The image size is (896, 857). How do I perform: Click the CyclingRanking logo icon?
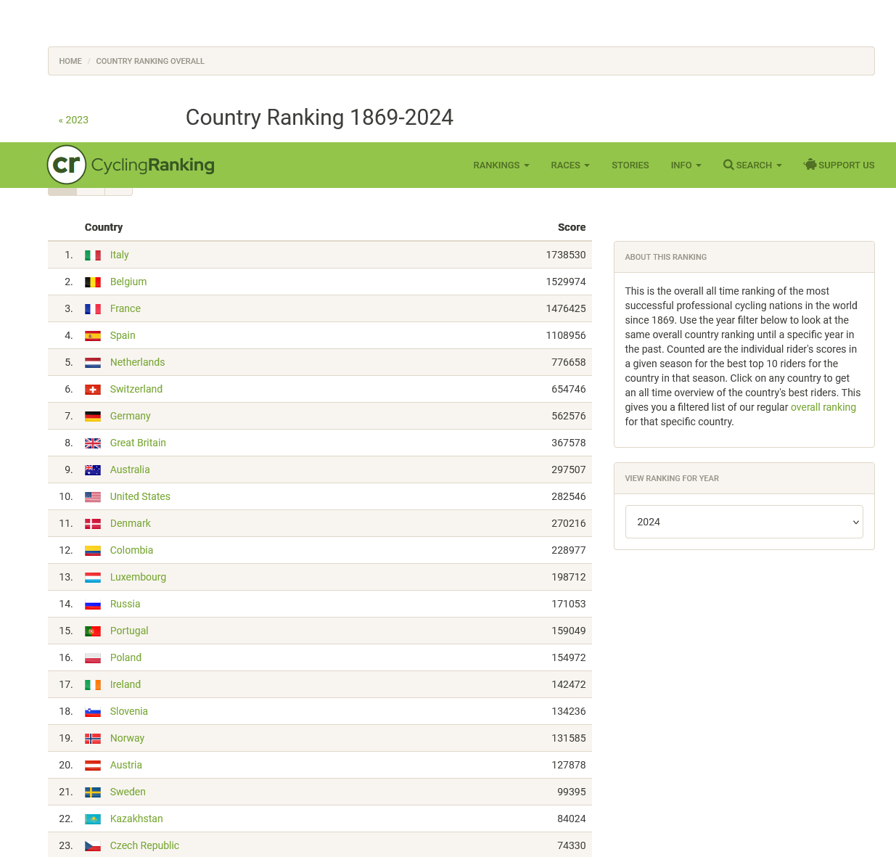coord(67,165)
